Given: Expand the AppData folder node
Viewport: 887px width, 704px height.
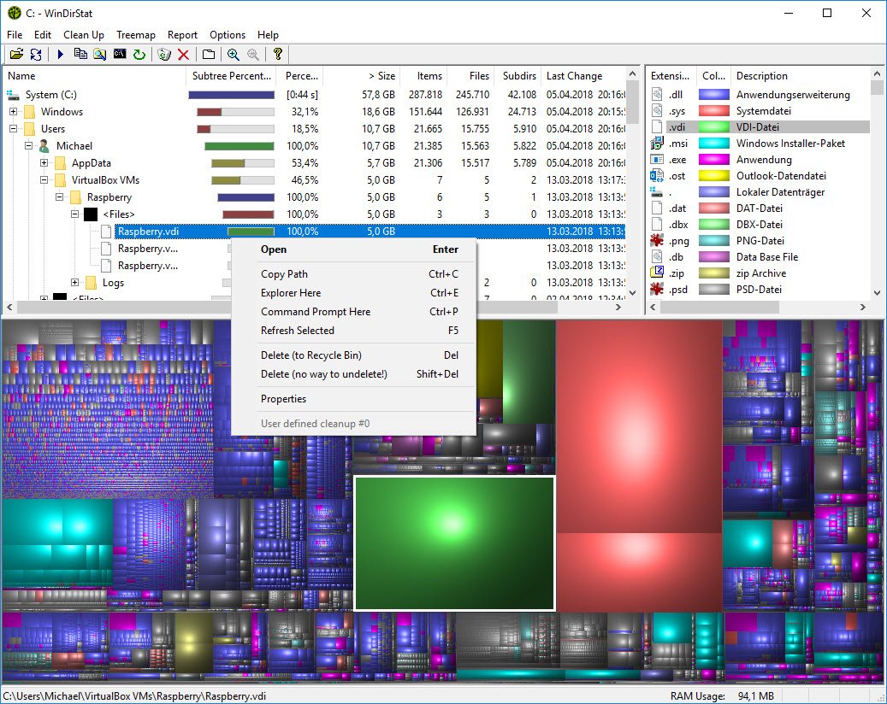Looking at the screenshot, I should point(44,163).
